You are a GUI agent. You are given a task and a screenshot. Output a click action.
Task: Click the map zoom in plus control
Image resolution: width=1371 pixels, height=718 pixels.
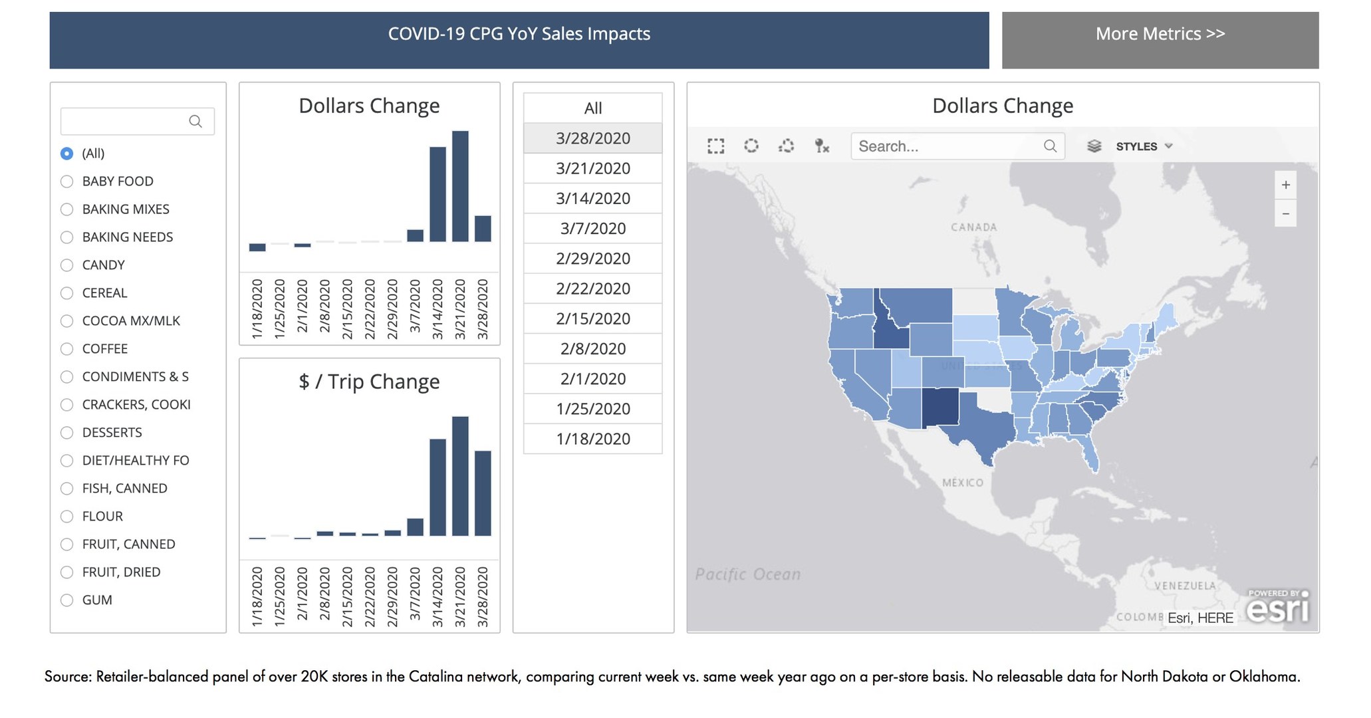(x=1286, y=185)
